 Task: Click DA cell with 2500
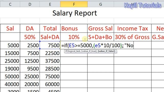click(x=30, y=45)
